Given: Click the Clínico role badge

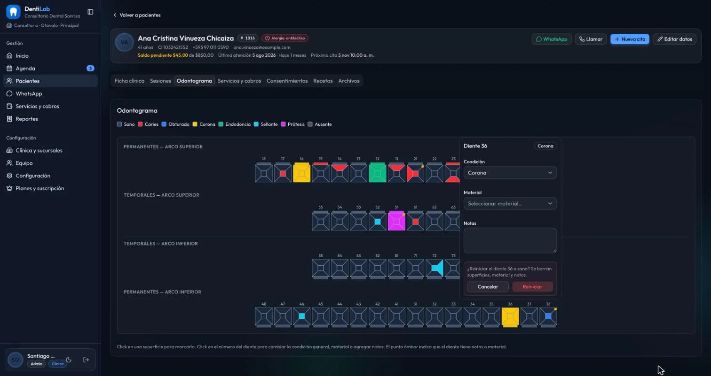Looking at the screenshot, I should click(57, 364).
